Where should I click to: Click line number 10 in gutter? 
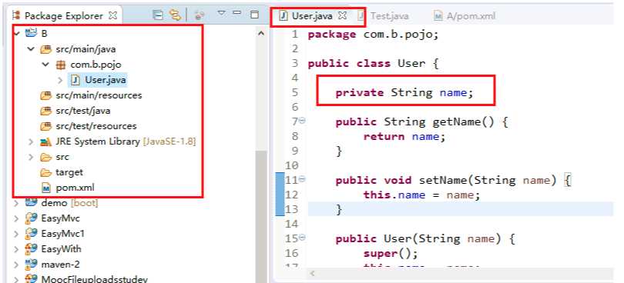tap(292, 166)
